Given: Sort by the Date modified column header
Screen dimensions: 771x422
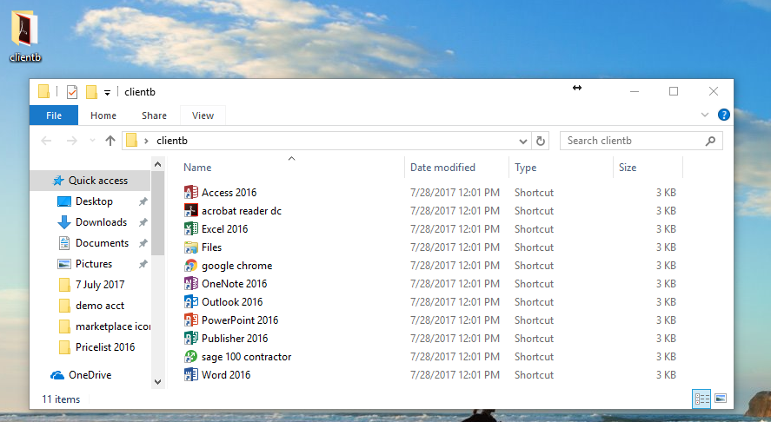Looking at the screenshot, I should point(456,168).
